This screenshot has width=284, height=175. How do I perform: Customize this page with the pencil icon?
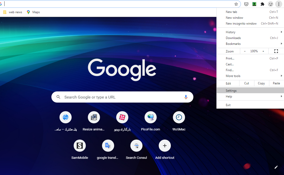coord(276,167)
